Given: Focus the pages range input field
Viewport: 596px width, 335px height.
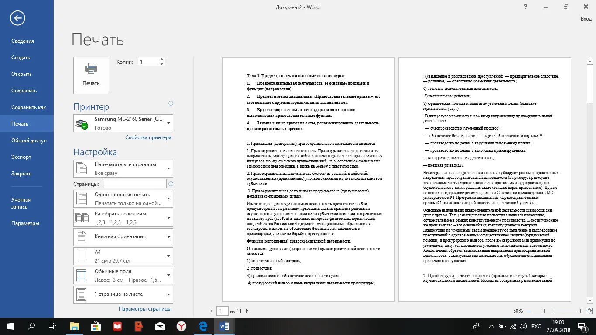Looking at the screenshot, I should 135,184.
